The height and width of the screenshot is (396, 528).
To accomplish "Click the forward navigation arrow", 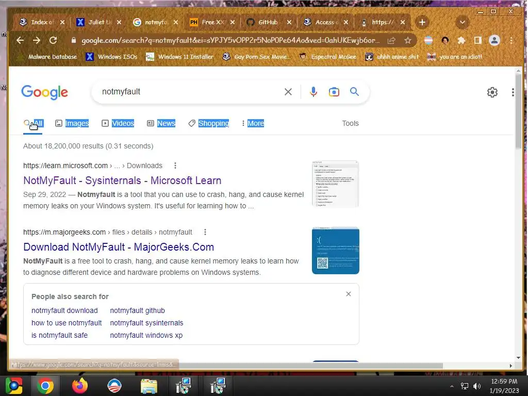I will pyautogui.click(x=37, y=40).
